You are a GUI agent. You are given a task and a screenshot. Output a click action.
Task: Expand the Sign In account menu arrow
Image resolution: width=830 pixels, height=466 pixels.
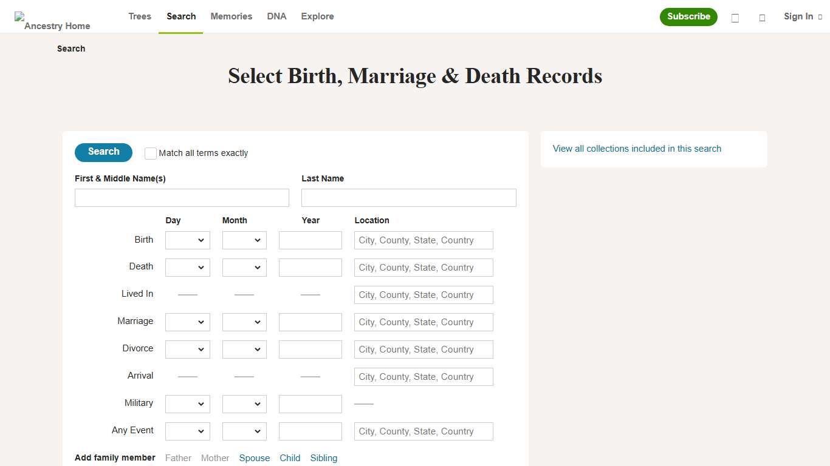[820, 16]
